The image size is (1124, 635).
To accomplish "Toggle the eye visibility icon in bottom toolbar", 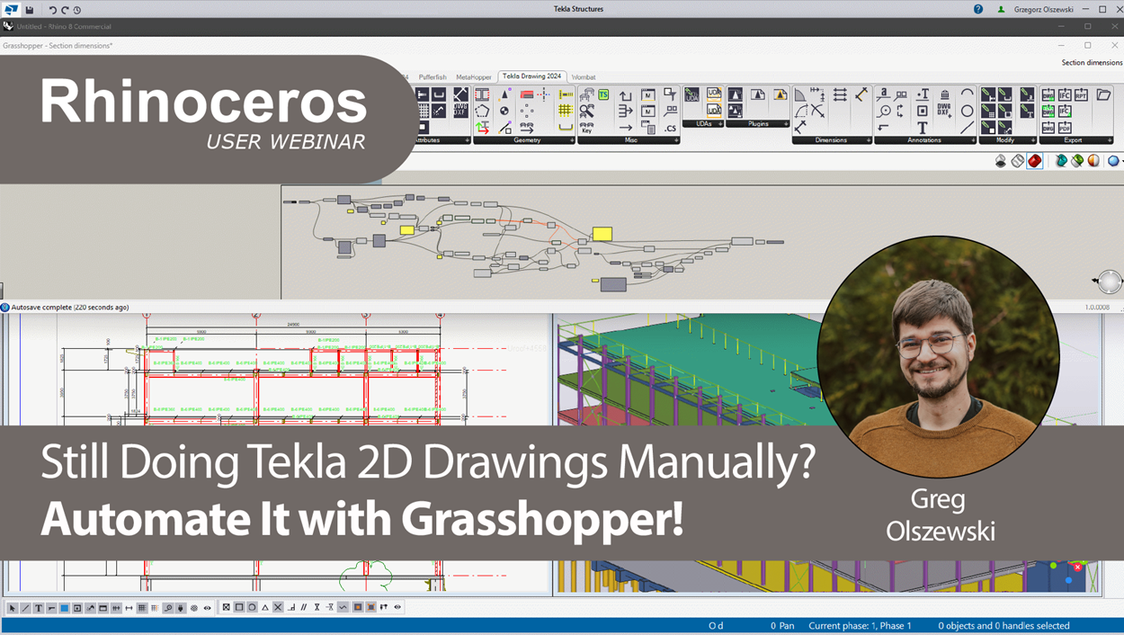I will point(207,608).
